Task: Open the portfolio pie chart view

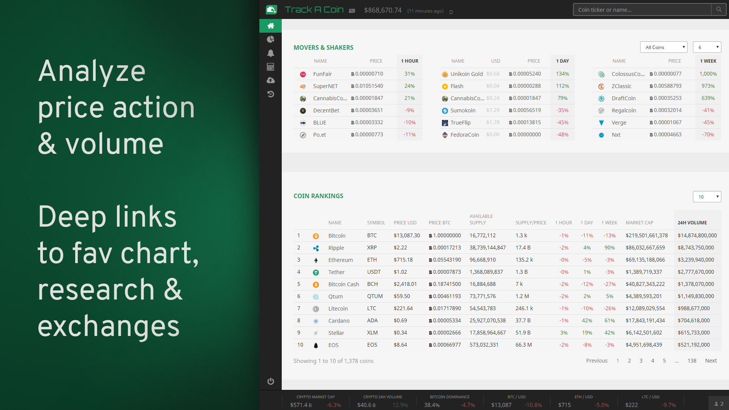Action: [x=270, y=39]
